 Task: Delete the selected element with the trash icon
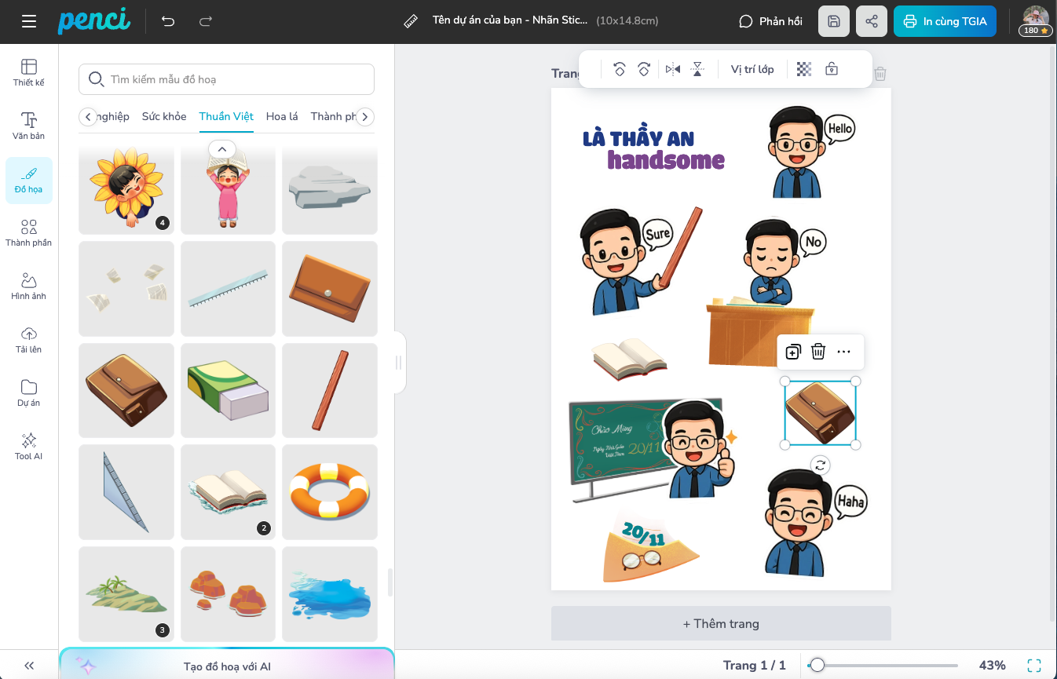click(818, 352)
